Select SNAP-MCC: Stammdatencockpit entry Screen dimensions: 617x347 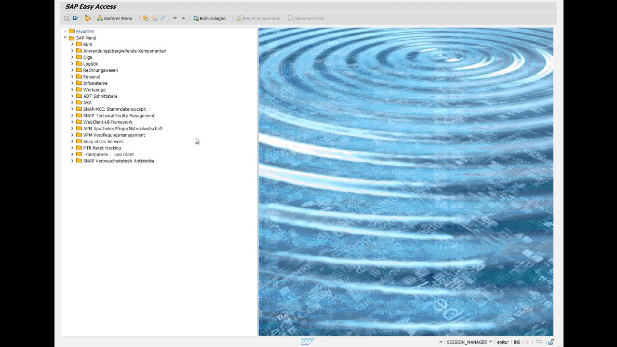click(x=114, y=109)
